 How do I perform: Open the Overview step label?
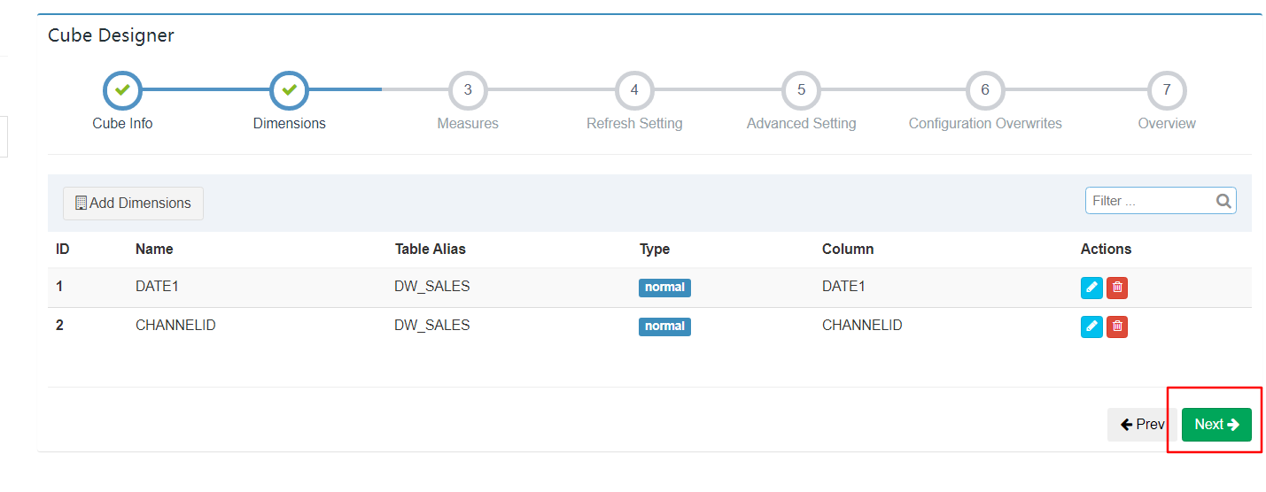pyautogui.click(x=1167, y=124)
